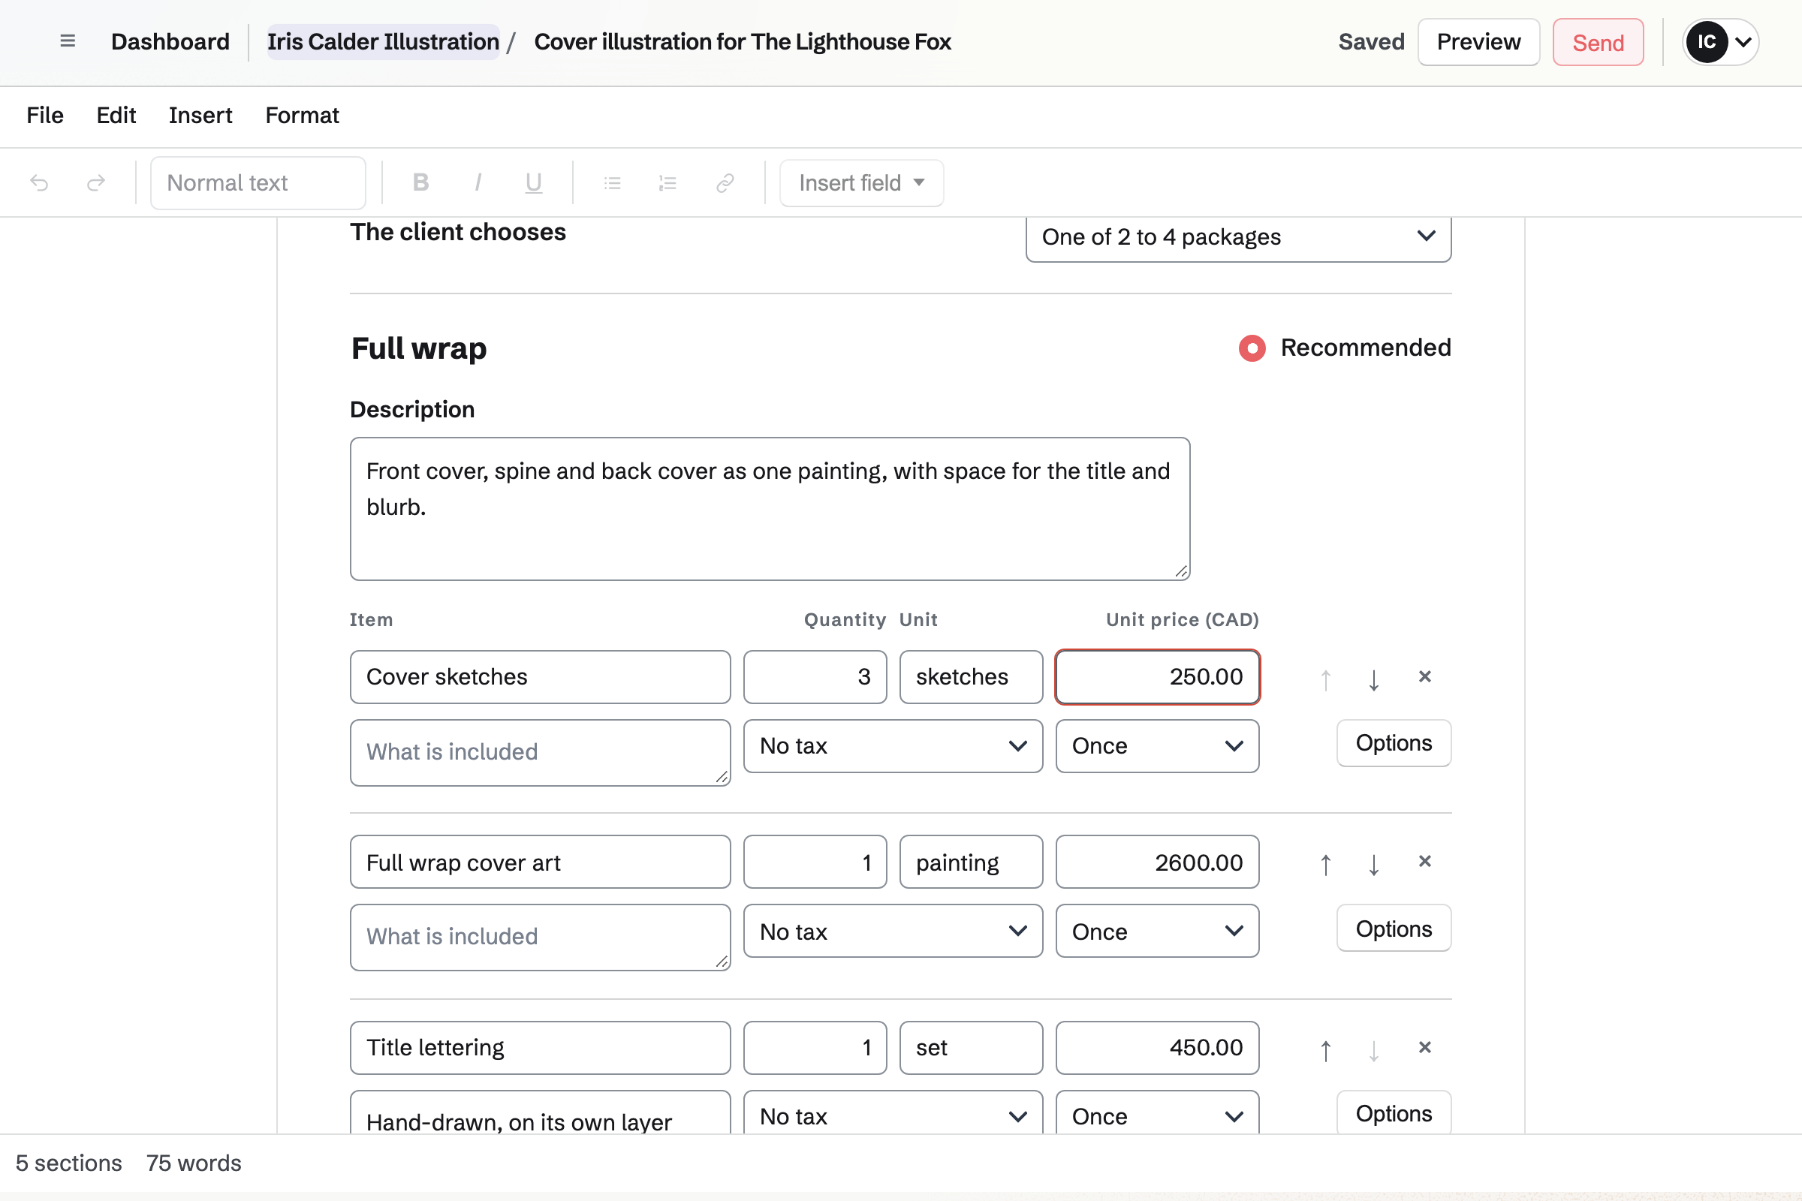The height and width of the screenshot is (1201, 1802).
Task: Open Options for Cover sketches item
Action: (x=1394, y=743)
